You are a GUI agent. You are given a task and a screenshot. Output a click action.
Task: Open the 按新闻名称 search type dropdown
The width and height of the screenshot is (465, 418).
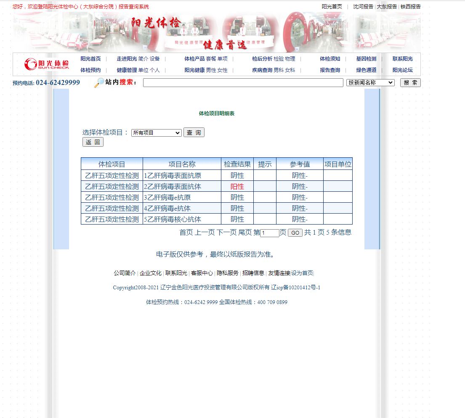click(370, 83)
